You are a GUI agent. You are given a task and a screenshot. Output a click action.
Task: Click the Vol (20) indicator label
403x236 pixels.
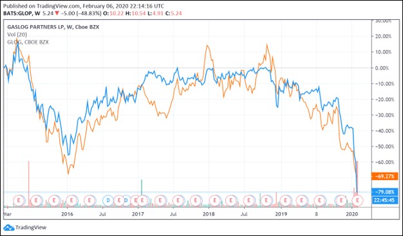17,35
